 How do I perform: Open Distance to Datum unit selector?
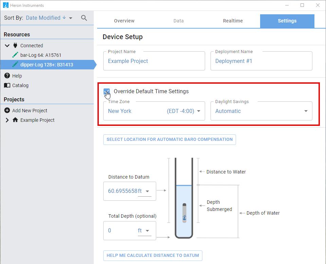pos(145,191)
